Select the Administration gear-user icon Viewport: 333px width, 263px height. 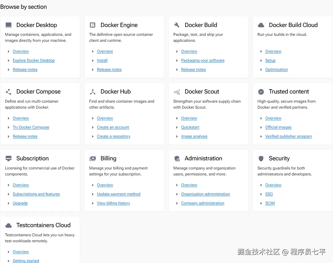pyautogui.click(x=177, y=158)
